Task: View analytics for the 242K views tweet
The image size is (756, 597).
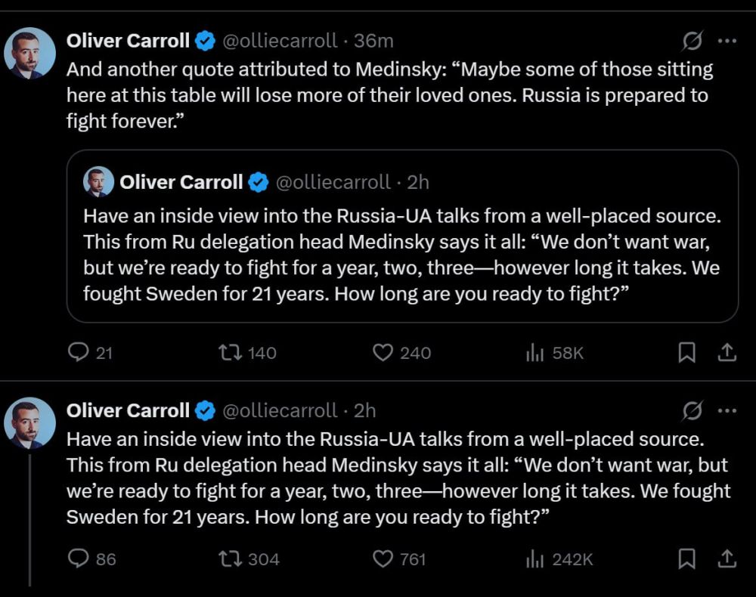Action: pos(535,558)
